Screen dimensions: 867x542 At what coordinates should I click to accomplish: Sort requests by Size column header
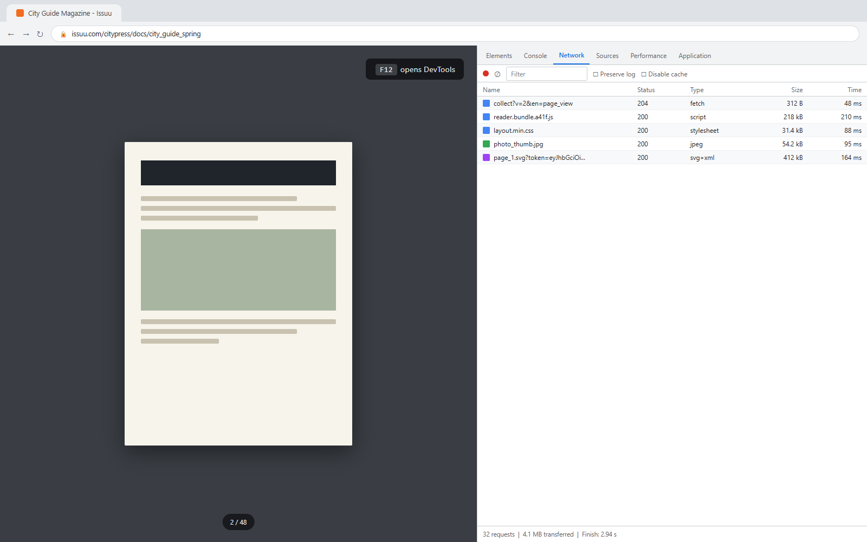click(x=797, y=90)
